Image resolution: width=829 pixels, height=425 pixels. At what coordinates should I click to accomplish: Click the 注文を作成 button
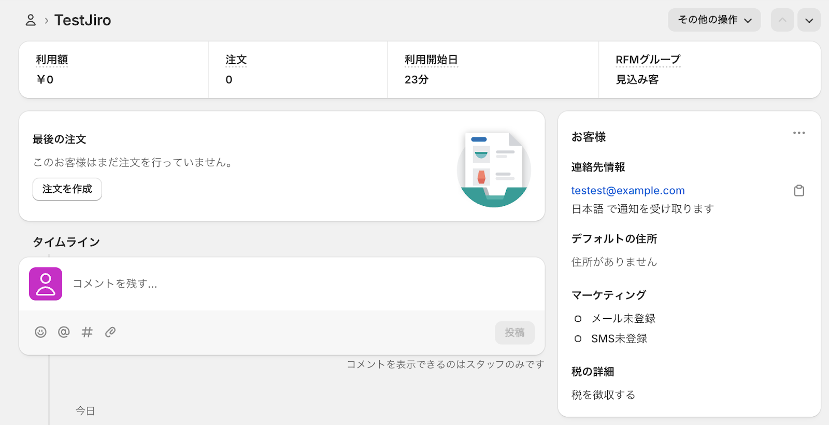(67, 189)
